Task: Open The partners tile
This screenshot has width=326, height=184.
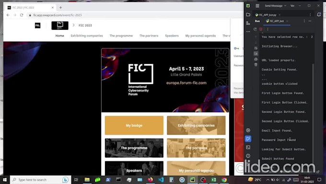Action: (x=196, y=148)
